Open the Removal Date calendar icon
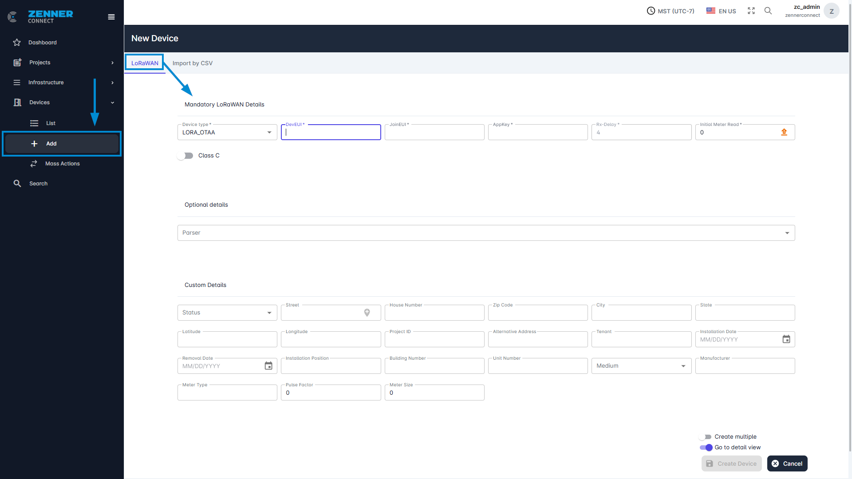Image resolution: width=852 pixels, height=479 pixels. click(x=268, y=366)
